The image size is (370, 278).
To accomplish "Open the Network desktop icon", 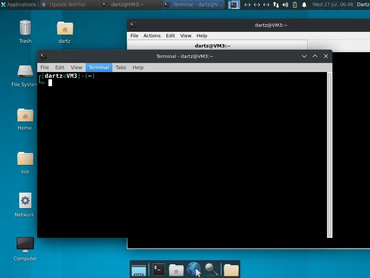I will (x=25, y=205).
